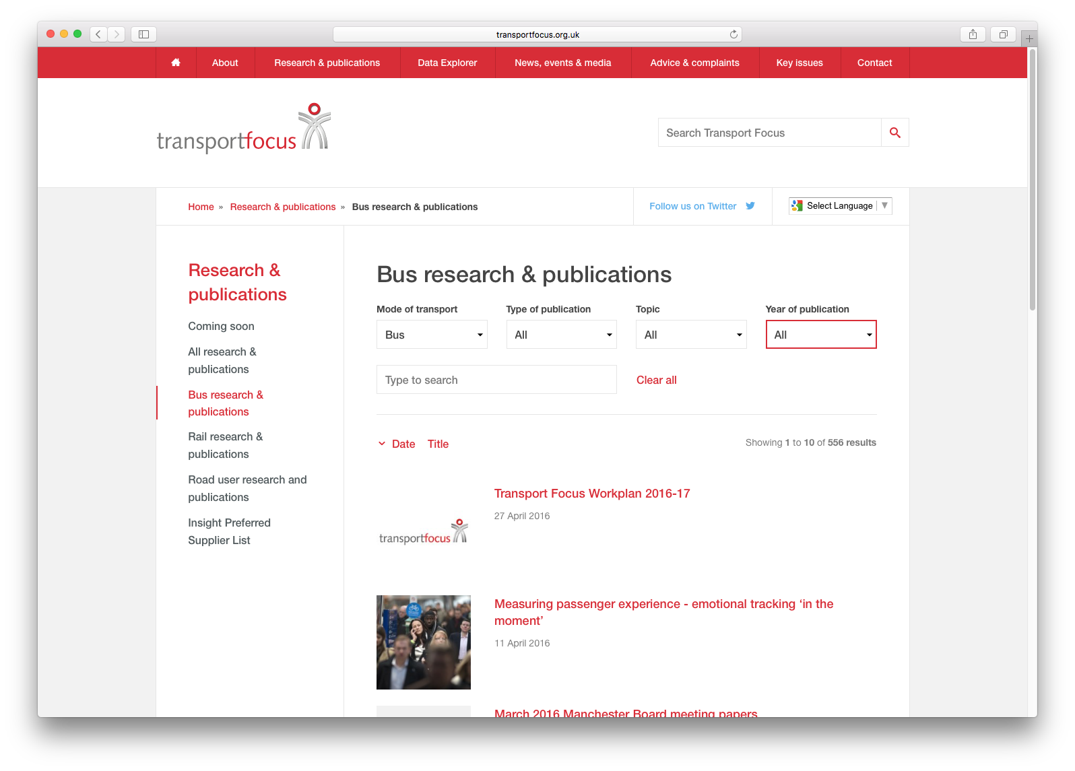Click the Type to search field
Image resolution: width=1075 pixels, height=771 pixels.
click(x=496, y=380)
